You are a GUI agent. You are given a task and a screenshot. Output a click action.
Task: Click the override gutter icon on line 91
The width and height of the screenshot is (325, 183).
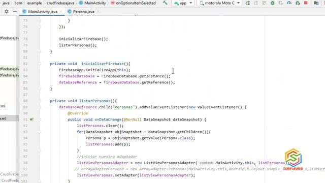click(x=31, y=119)
